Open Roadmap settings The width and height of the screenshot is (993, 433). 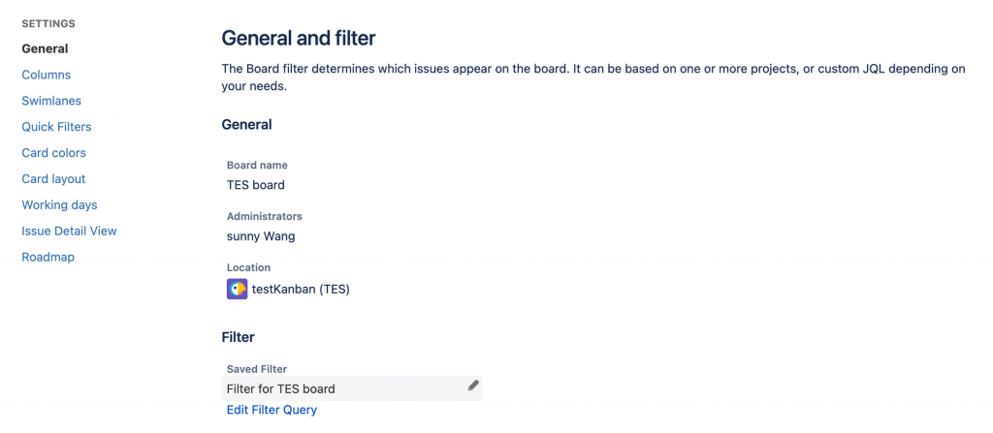pyautogui.click(x=48, y=258)
